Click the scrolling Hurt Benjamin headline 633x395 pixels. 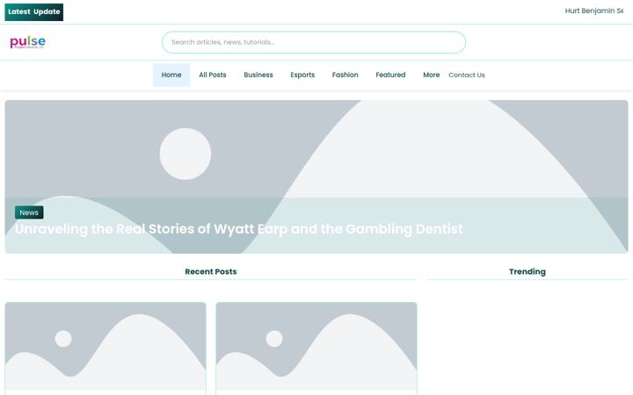tap(593, 11)
